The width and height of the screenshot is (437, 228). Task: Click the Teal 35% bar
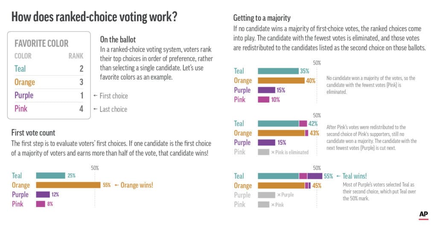[278, 71]
